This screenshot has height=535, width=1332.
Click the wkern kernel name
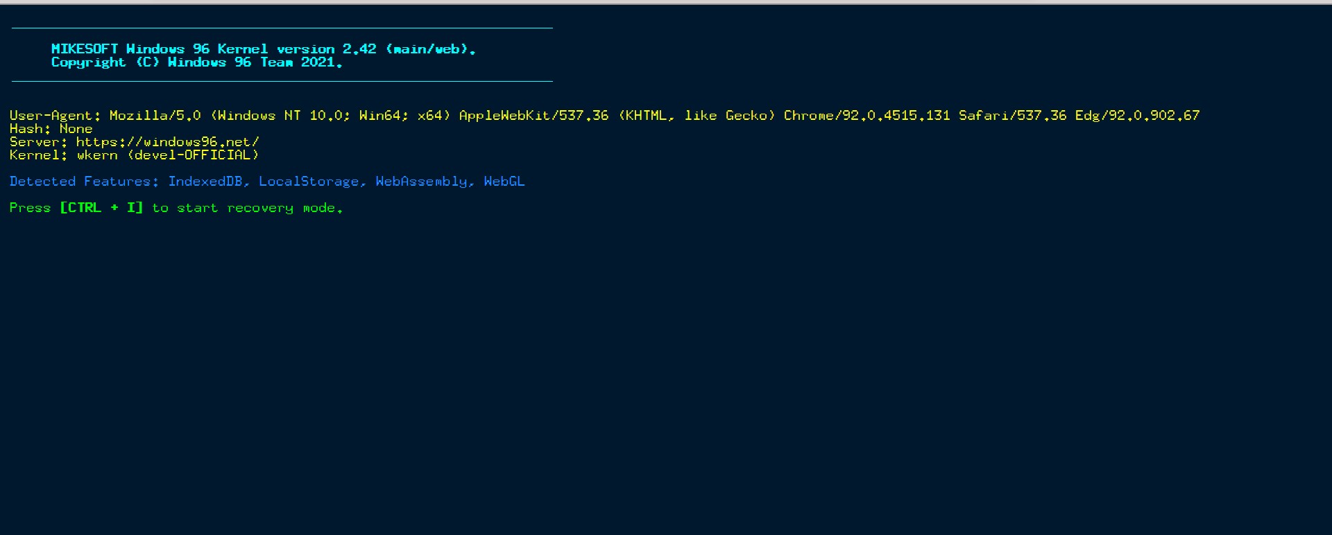[97, 155]
